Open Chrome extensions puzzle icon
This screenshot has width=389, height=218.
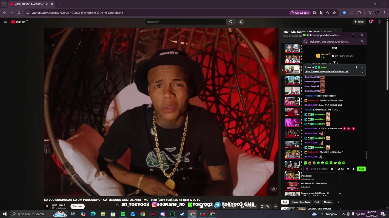[359, 13]
